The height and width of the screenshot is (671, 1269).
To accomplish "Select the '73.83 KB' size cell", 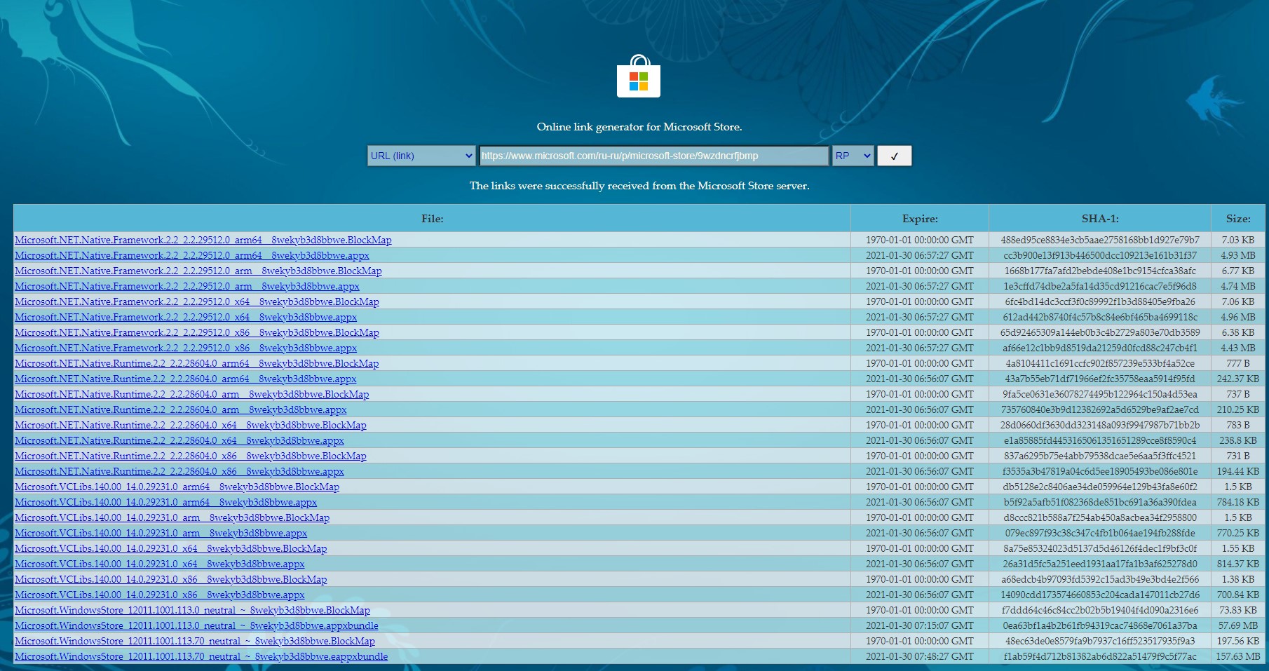I will (1238, 610).
